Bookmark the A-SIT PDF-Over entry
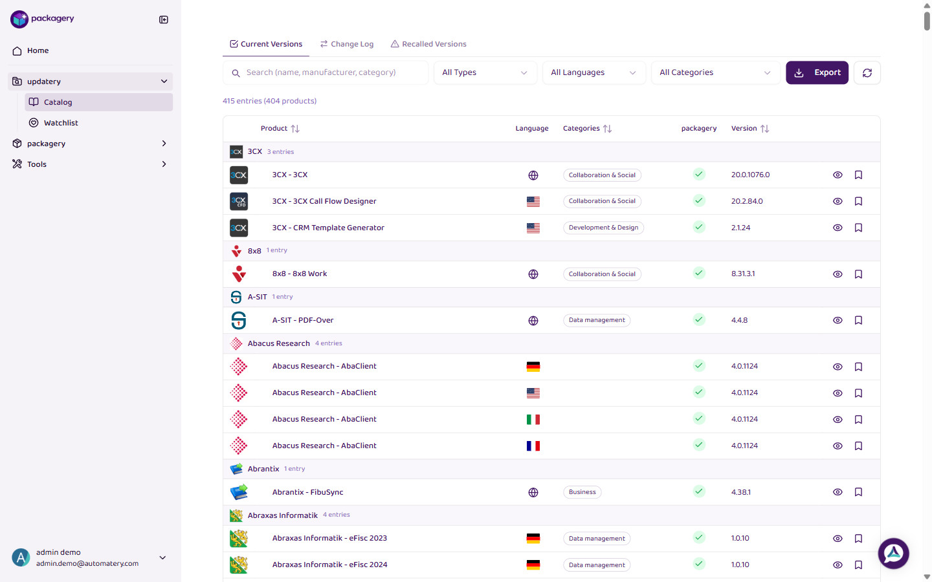 click(858, 320)
